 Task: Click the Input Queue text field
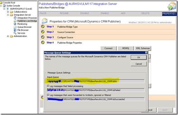[96, 81]
